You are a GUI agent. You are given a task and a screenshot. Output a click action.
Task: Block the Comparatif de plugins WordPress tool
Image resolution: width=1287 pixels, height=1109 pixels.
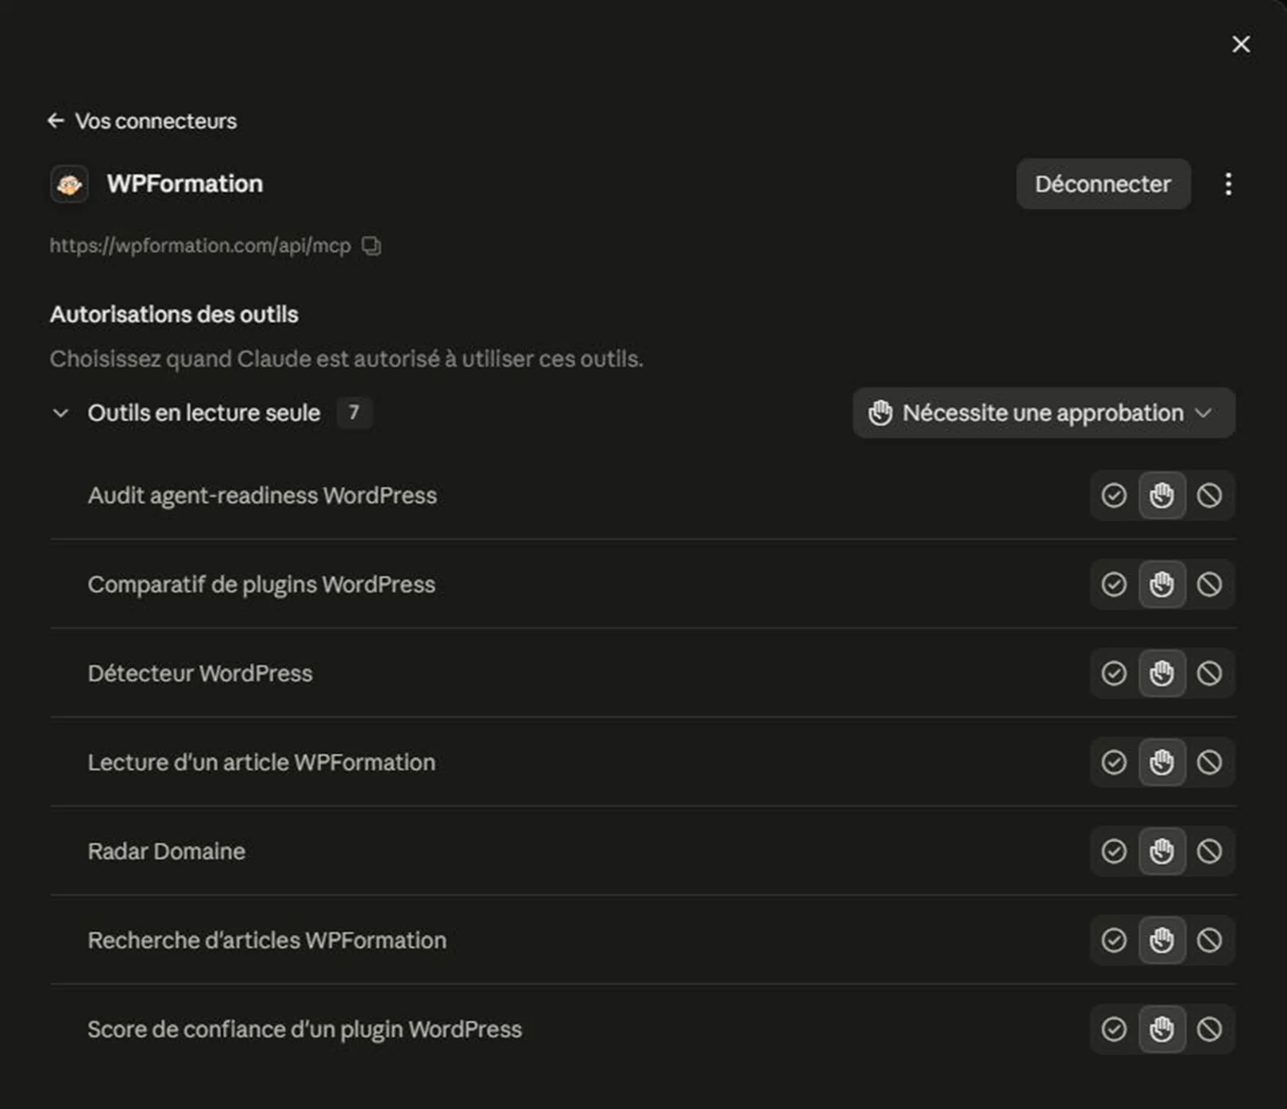[x=1209, y=585]
